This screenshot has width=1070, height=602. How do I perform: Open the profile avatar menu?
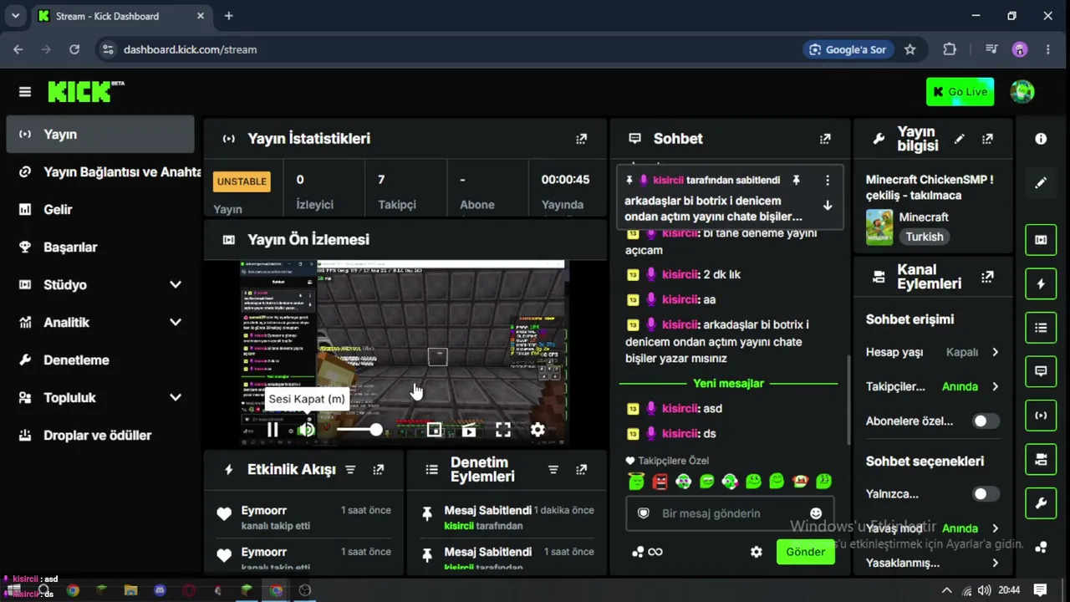tap(1022, 92)
